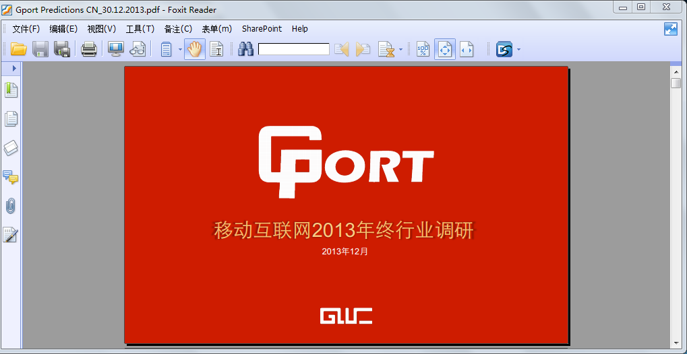Click the date text 2013年12月
The width and height of the screenshot is (687, 354).
(345, 252)
